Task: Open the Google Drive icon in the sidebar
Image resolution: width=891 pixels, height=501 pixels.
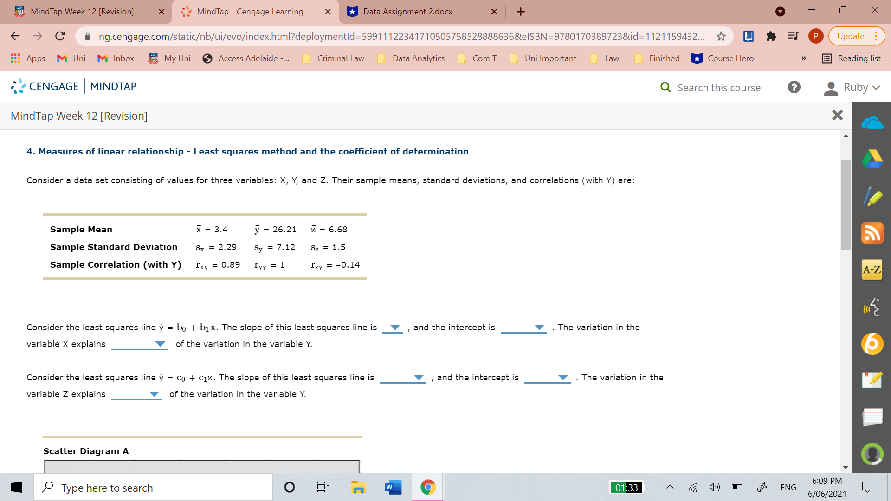Action: click(872, 159)
